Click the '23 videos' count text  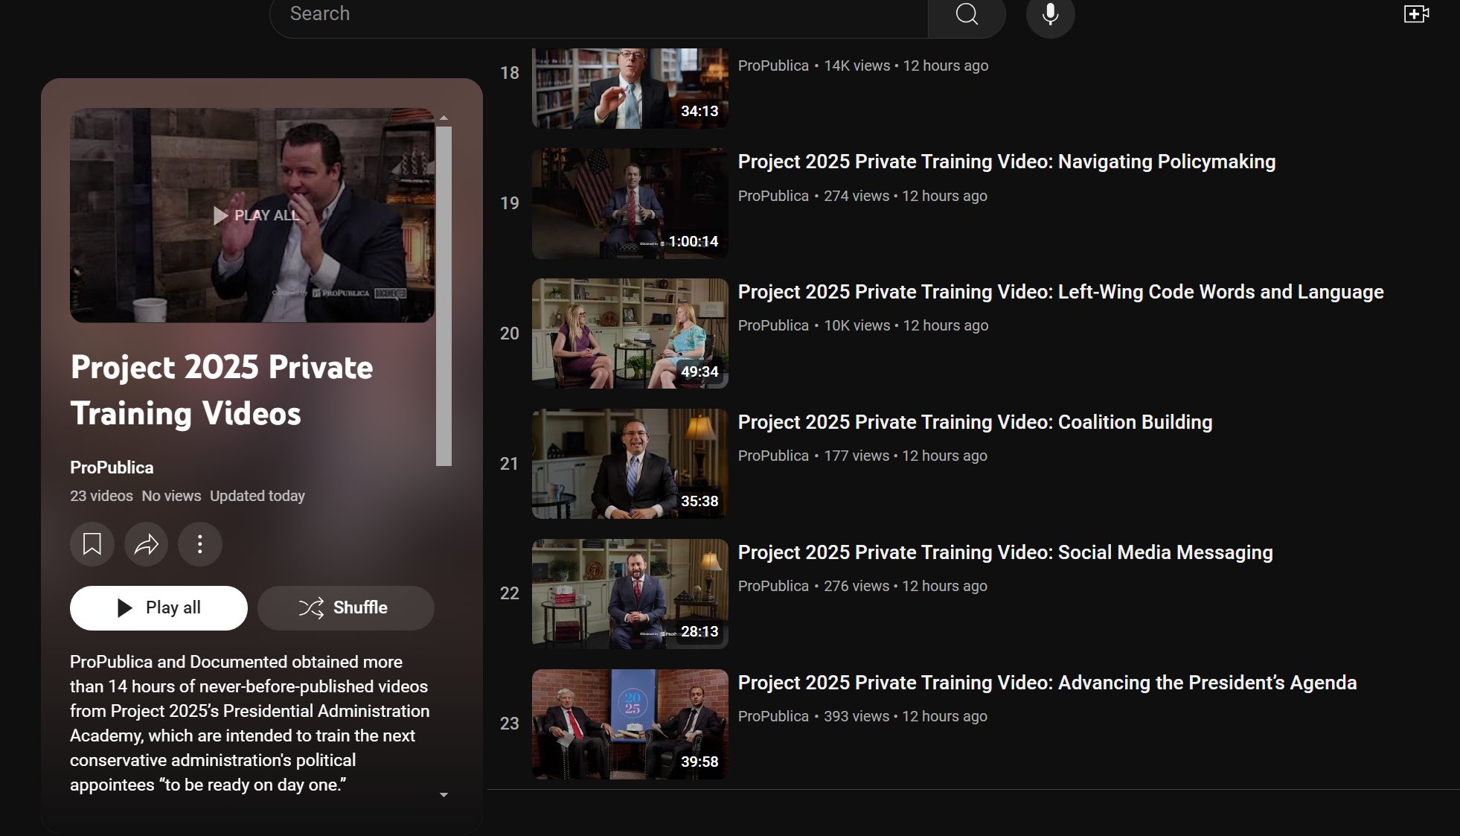[x=101, y=496]
